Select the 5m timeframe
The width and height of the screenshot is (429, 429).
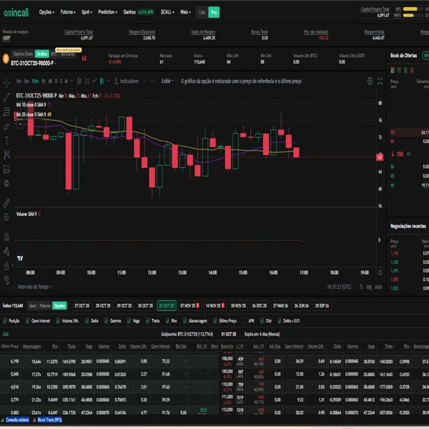(26, 81)
